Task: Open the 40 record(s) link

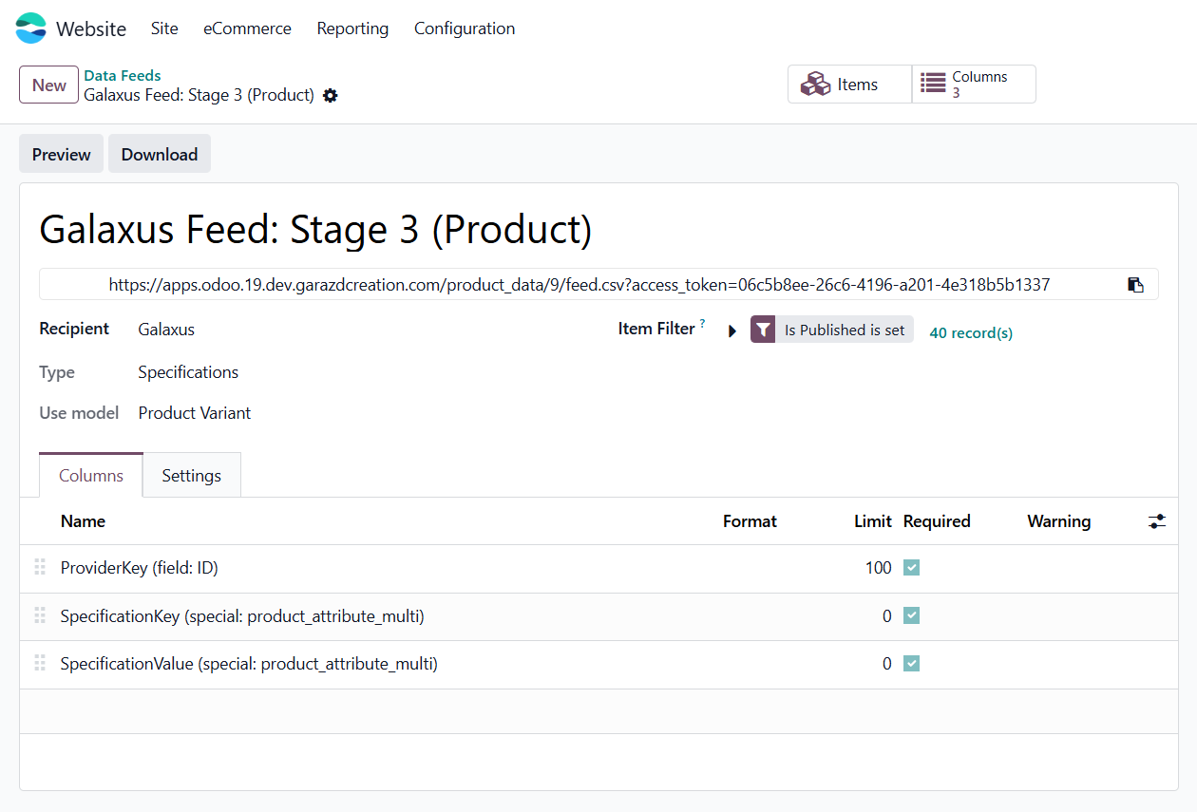Action: (971, 332)
